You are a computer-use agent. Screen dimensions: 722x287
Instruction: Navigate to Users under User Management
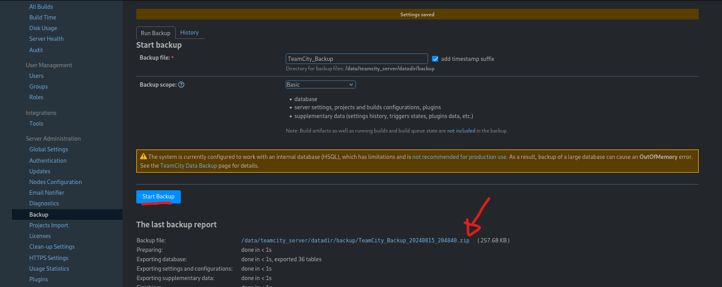tap(36, 76)
